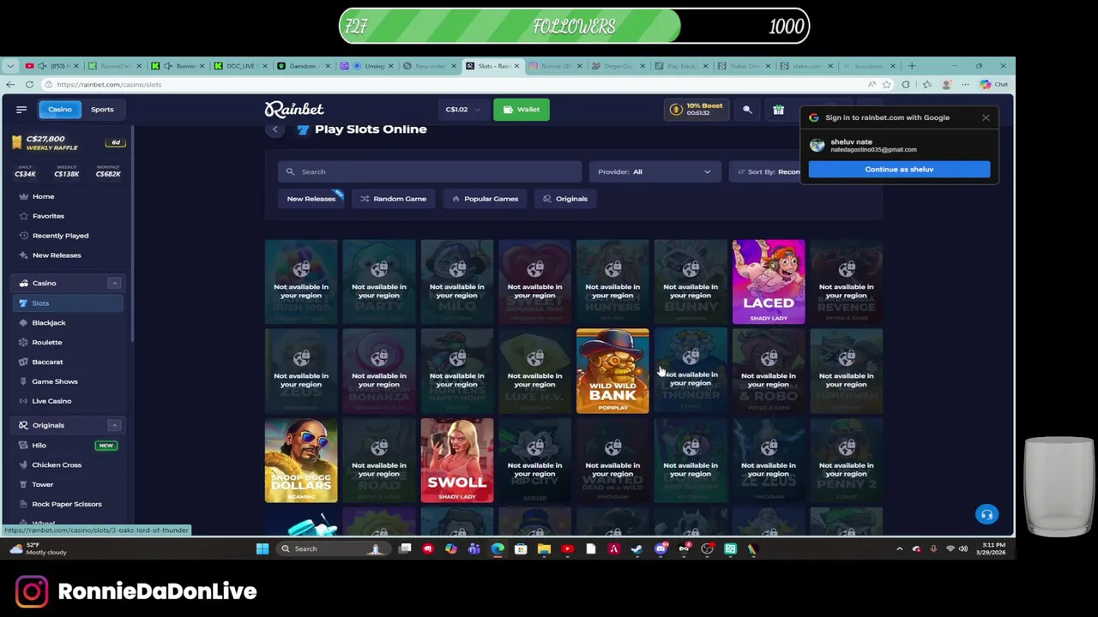
Task: Open the Wild Bank slot game
Action: coord(612,371)
